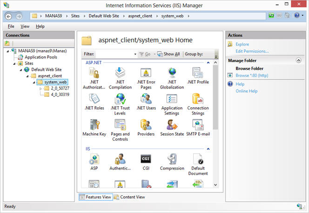Open .NET Error Pages feature

click(146, 78)
